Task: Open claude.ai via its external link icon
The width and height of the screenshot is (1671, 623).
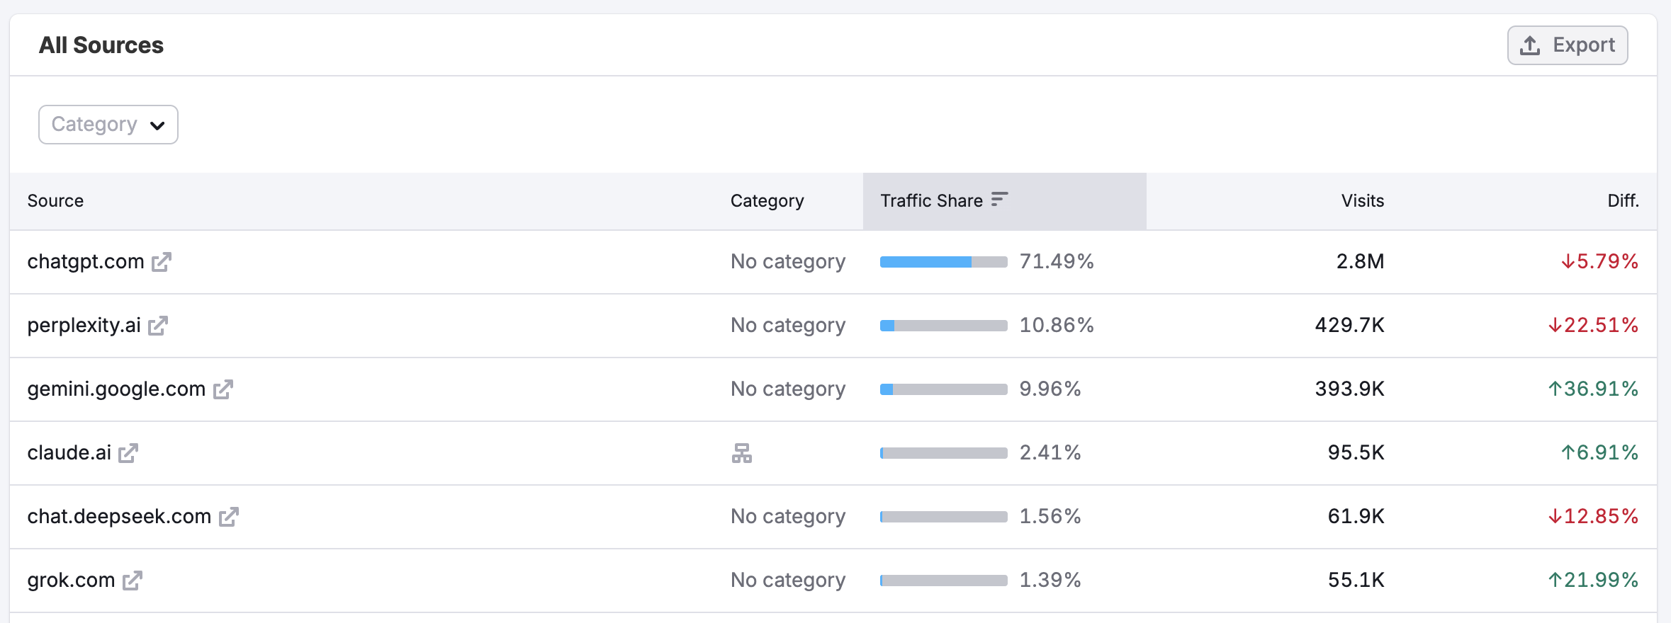Action: [128, 452]
